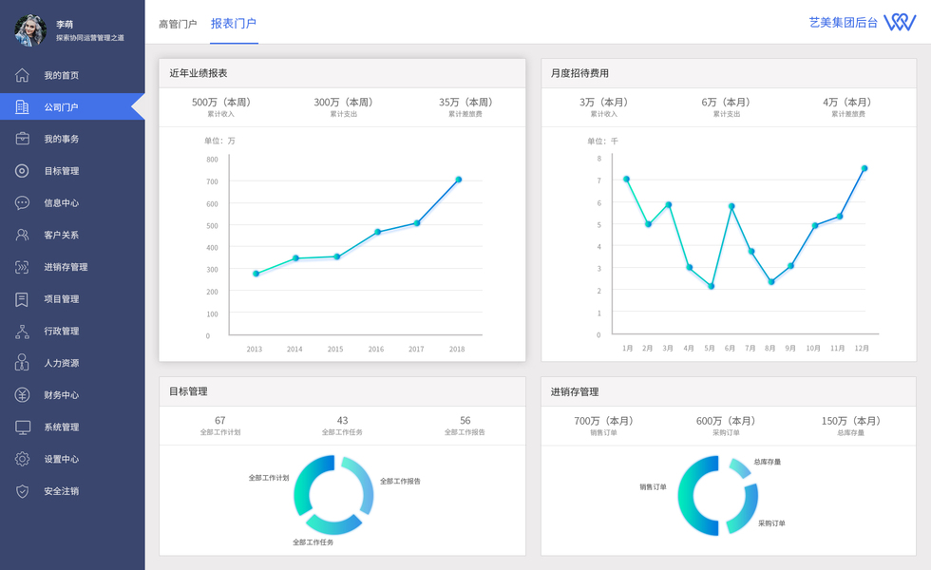This screenshot has height=570, width=931.
Task: Click the 2018 data point on chart
Action: pyautogui.click(x=458, y=180)
